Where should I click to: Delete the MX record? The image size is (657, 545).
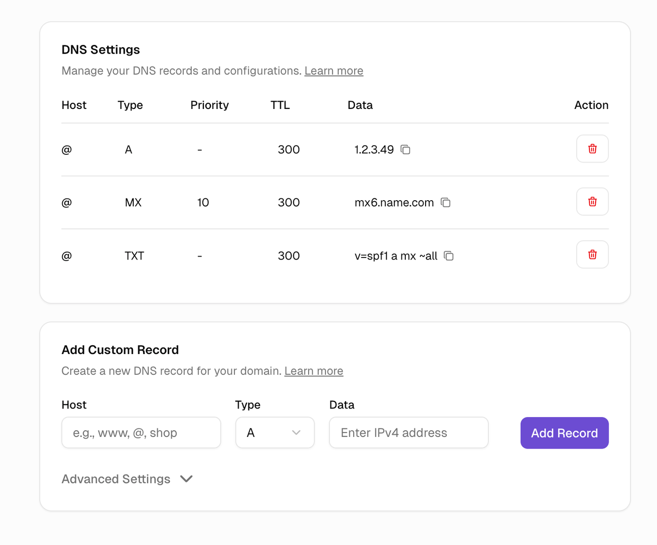click(x=592, y=202)
